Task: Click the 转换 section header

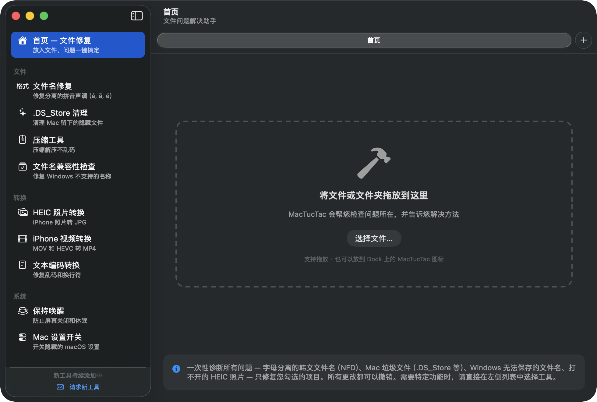Action: click(x=20, y=198)
